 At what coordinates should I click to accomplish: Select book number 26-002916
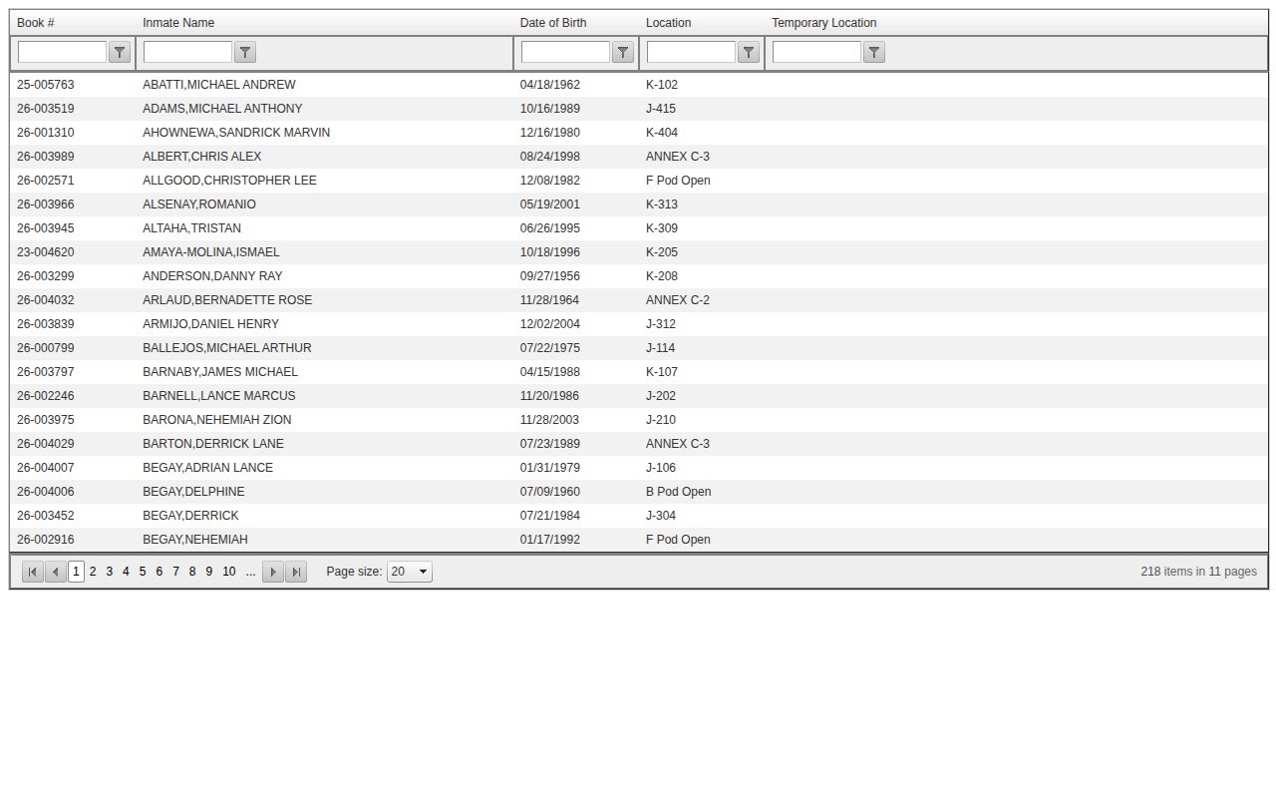click(x=46, y=540)
